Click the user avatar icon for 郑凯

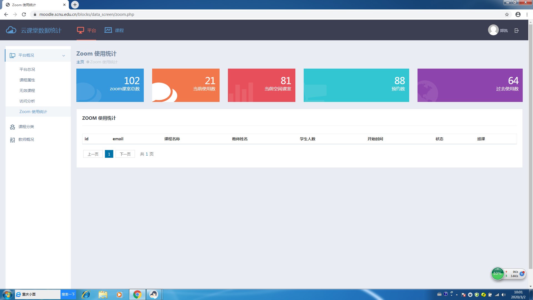(x=493, y=30)
